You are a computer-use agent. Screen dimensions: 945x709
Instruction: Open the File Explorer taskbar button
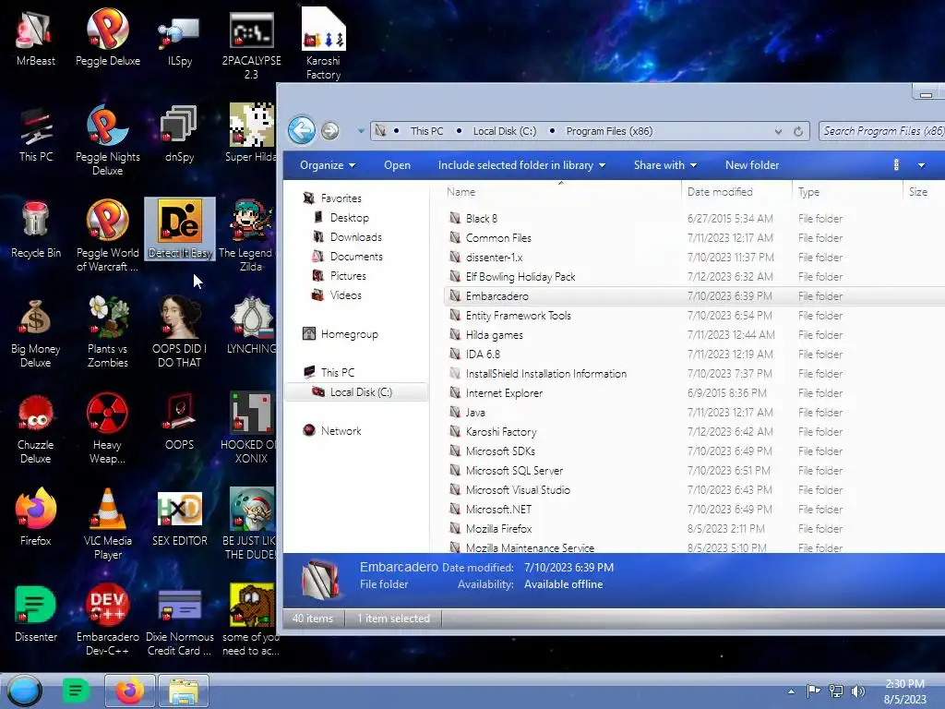(184, 691)
